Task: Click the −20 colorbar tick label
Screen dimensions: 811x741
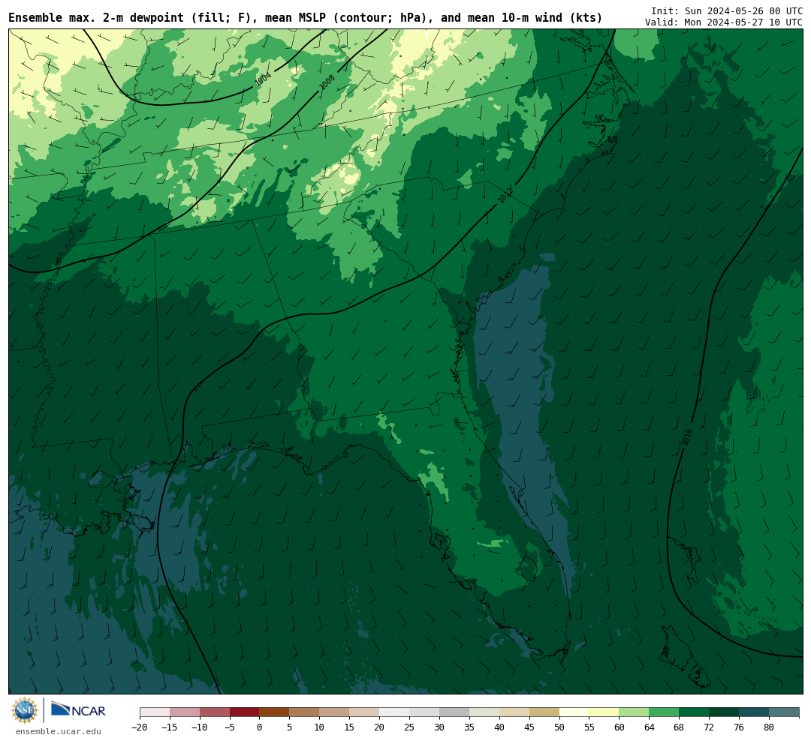Action: point(140,727)
